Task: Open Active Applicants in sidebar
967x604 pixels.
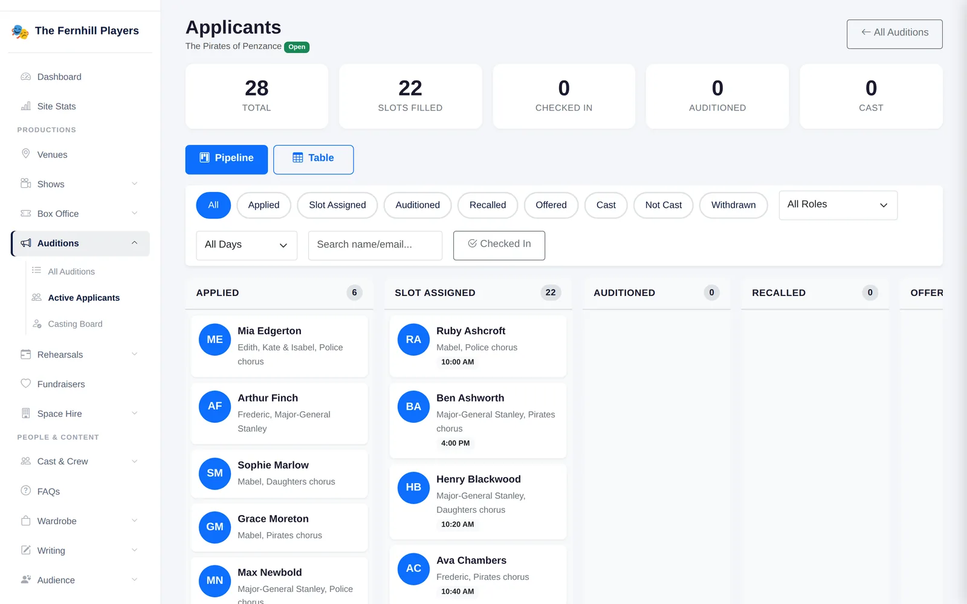Action: point(84,298)
